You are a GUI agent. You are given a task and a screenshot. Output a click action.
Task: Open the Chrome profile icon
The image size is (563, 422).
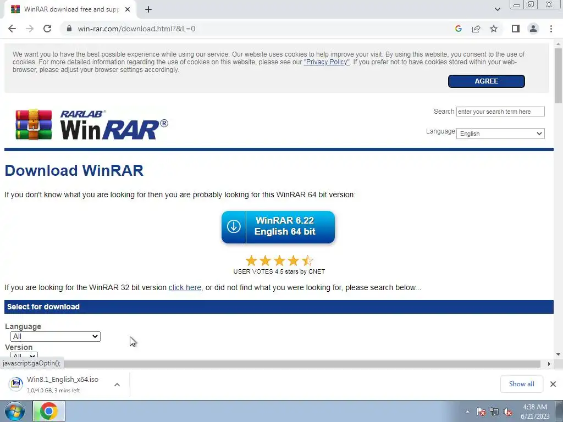[533, 29]
